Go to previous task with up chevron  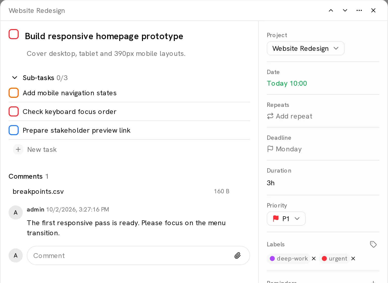[x=331, y=10]
